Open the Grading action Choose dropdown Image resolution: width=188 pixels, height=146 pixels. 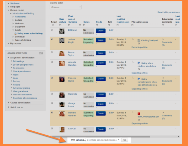(x=65, y=7)
